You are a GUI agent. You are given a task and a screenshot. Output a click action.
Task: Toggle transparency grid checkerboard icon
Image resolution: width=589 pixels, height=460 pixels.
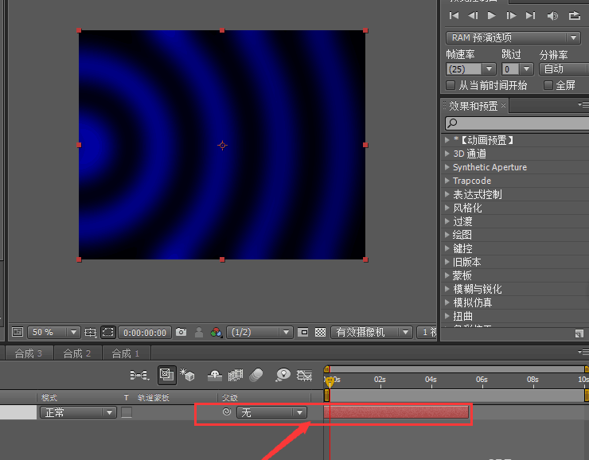coord(320,332)
